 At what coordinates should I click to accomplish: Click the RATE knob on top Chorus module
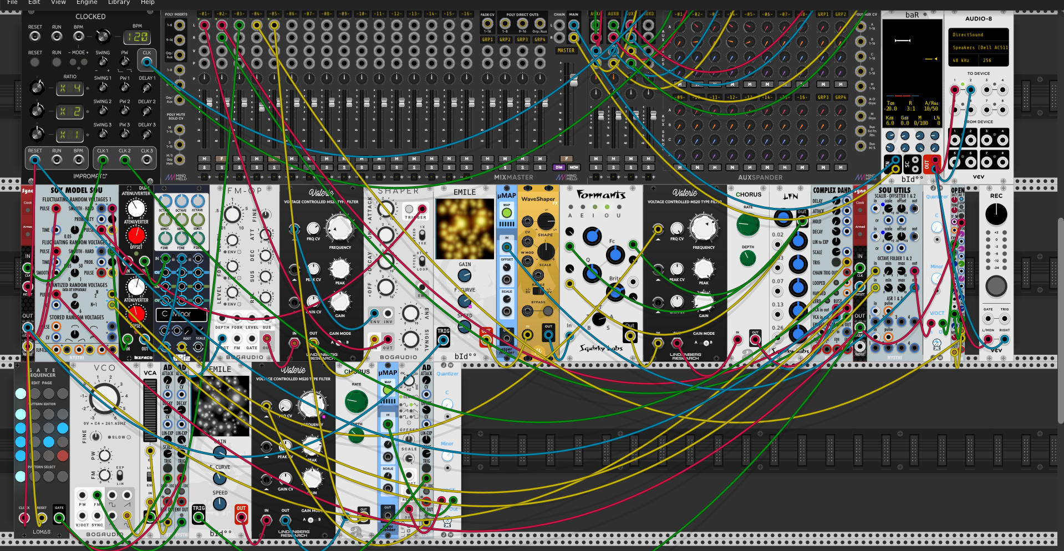(x=748, y=225)
